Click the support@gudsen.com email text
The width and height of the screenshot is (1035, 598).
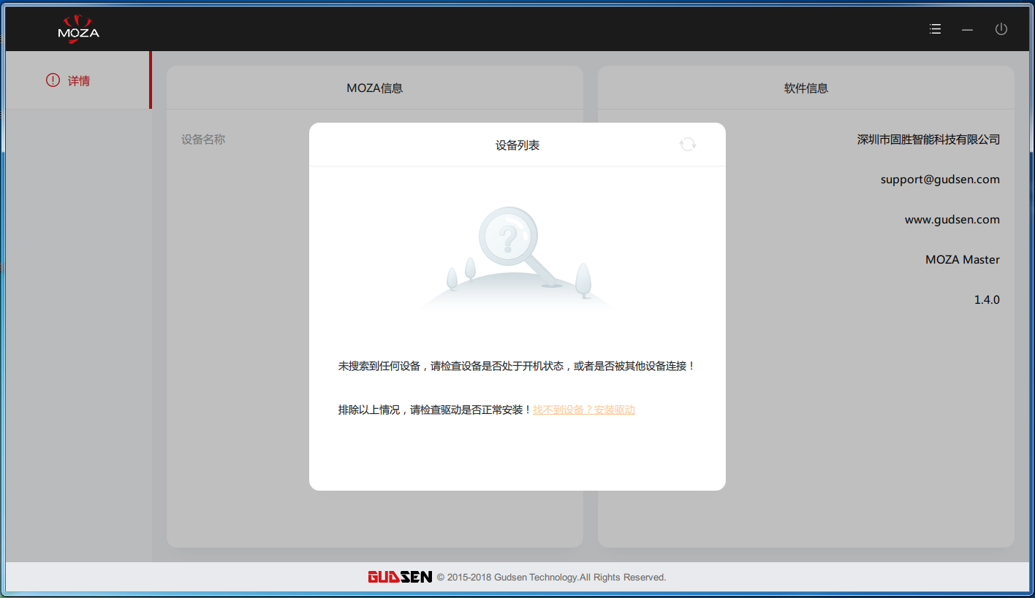click(940, 180)
